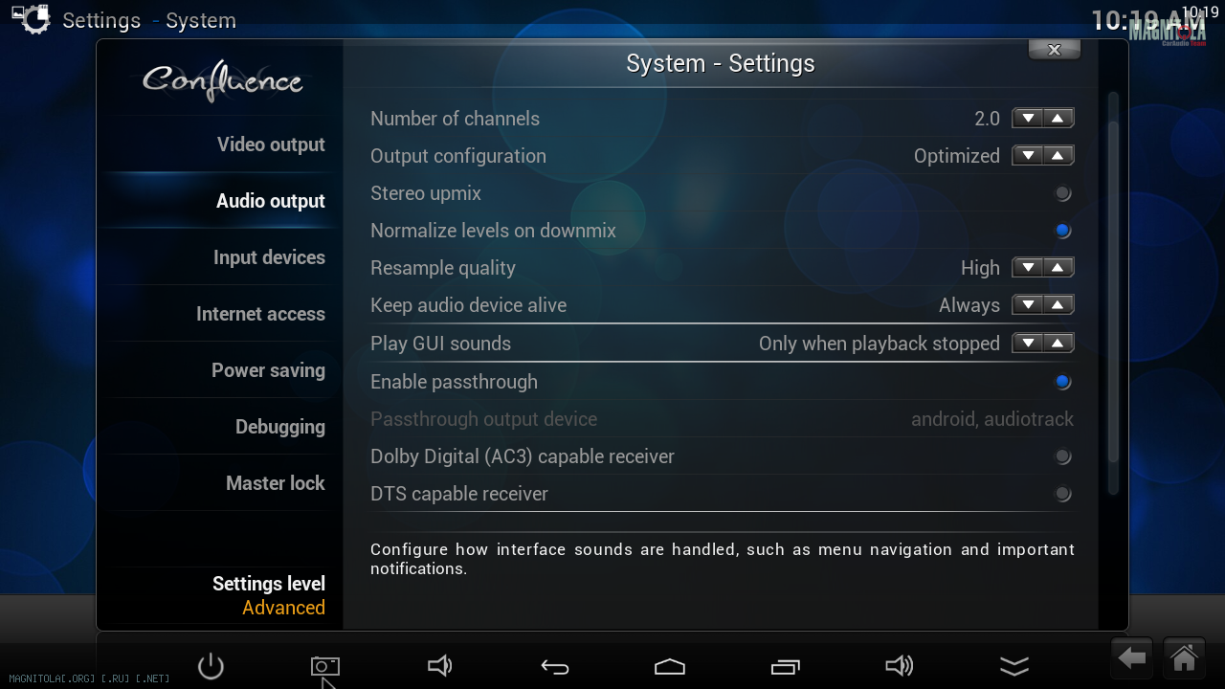This screenshot has width=1225, height=689.
Task: Open the Video output settings category
Action: 271,144
